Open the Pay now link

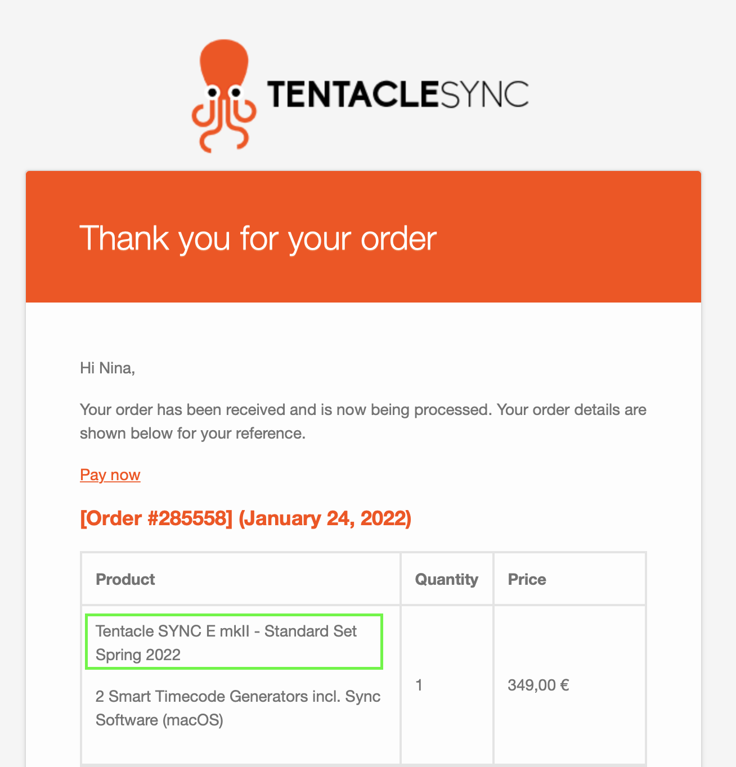(110, 475)
